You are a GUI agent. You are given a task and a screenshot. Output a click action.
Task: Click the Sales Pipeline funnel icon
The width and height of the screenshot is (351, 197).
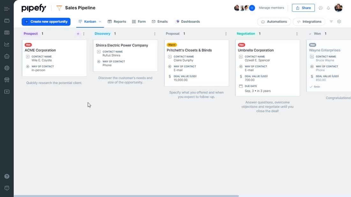click(59, 8)
